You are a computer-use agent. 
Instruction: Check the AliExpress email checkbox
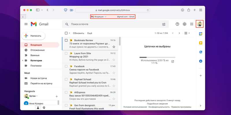click(66, 92)
